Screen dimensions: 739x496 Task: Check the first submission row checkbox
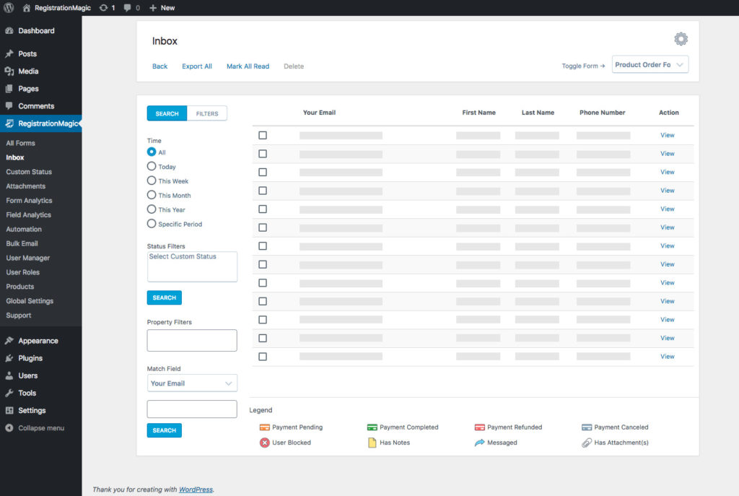tap(263, 135)
